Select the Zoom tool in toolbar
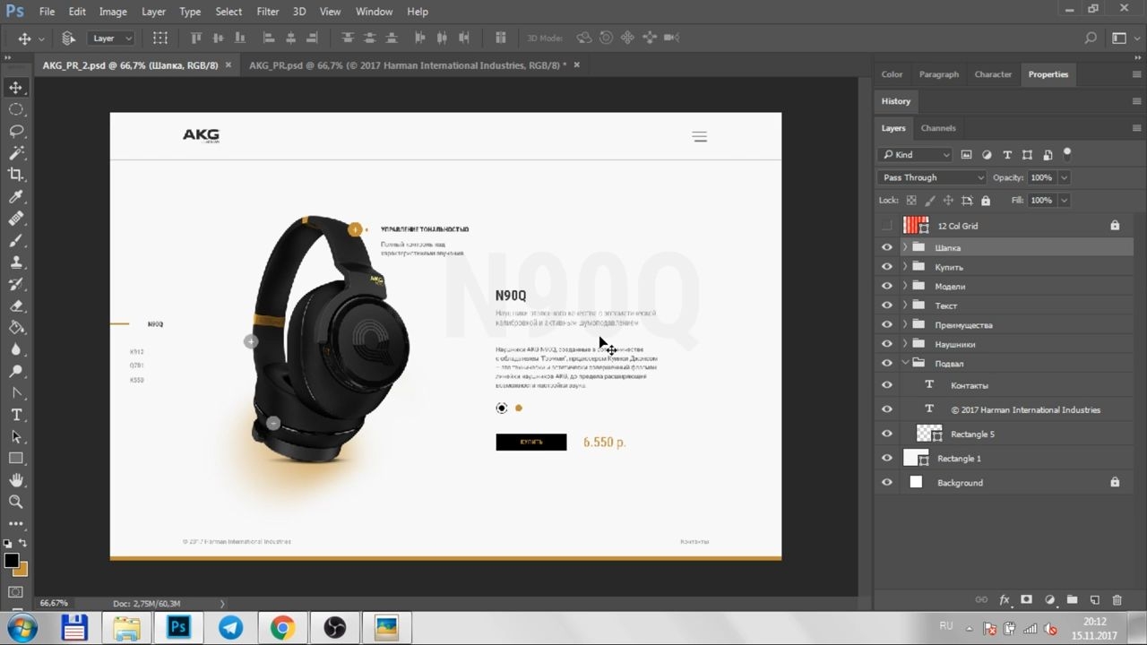The width and height of the screenshot is (1147, 645). (16, 502)
